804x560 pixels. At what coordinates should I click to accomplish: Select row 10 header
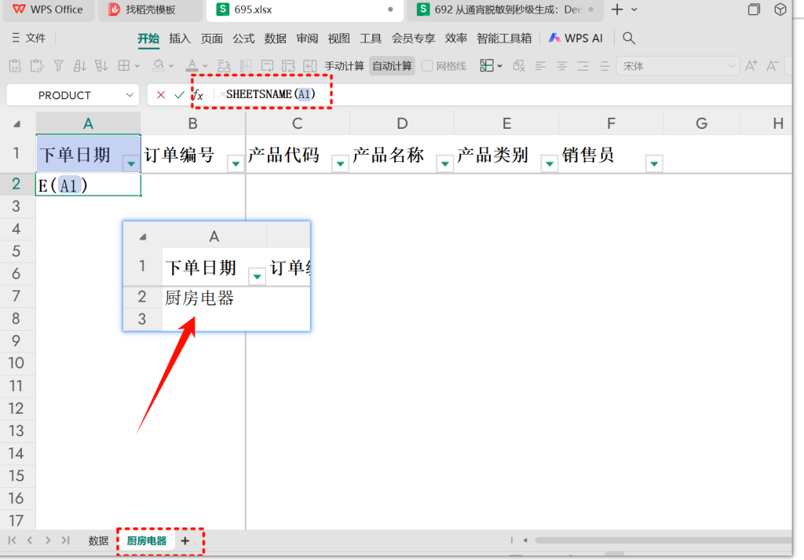(16, 363)
